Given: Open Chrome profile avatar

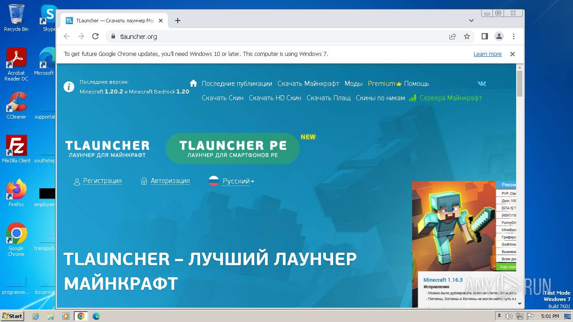Looking at the screenshot, I should coord(499,37).
